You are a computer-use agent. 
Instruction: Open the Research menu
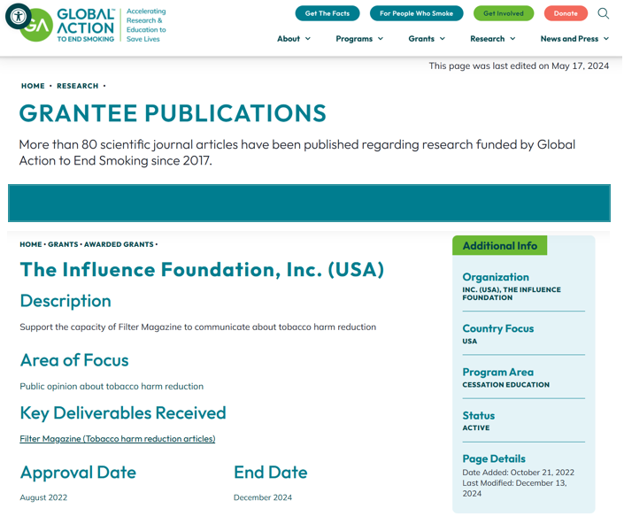tap(493, 39)
